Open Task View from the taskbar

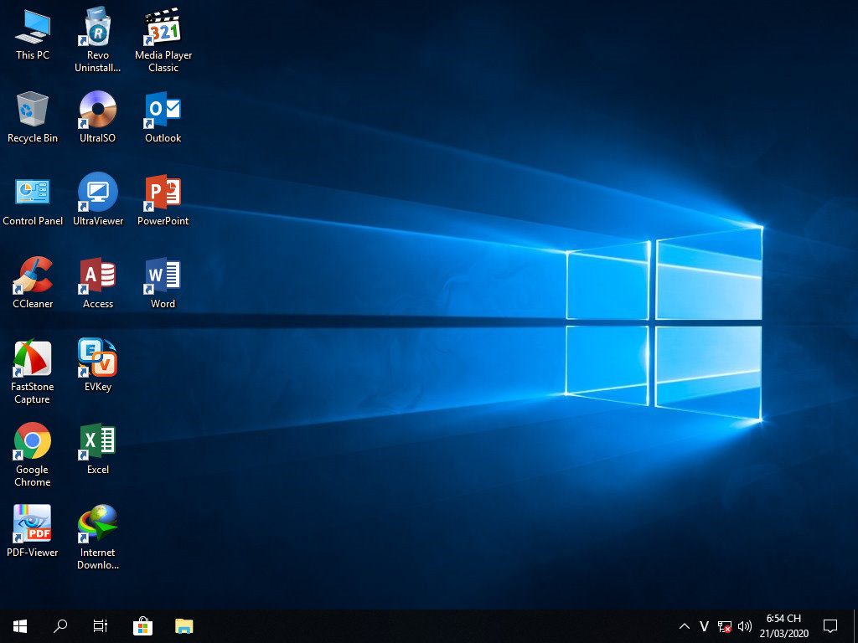(x=101, y=626)
